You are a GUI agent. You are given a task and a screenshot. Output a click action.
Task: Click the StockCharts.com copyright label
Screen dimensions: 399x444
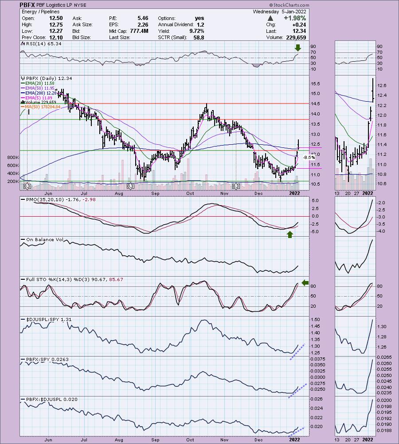(x=289, y=5)
